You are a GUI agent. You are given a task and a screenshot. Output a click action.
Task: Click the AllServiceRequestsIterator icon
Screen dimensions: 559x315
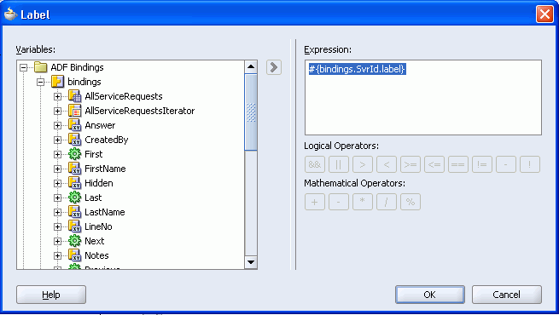pyautogui.click(x=74, y=111)
